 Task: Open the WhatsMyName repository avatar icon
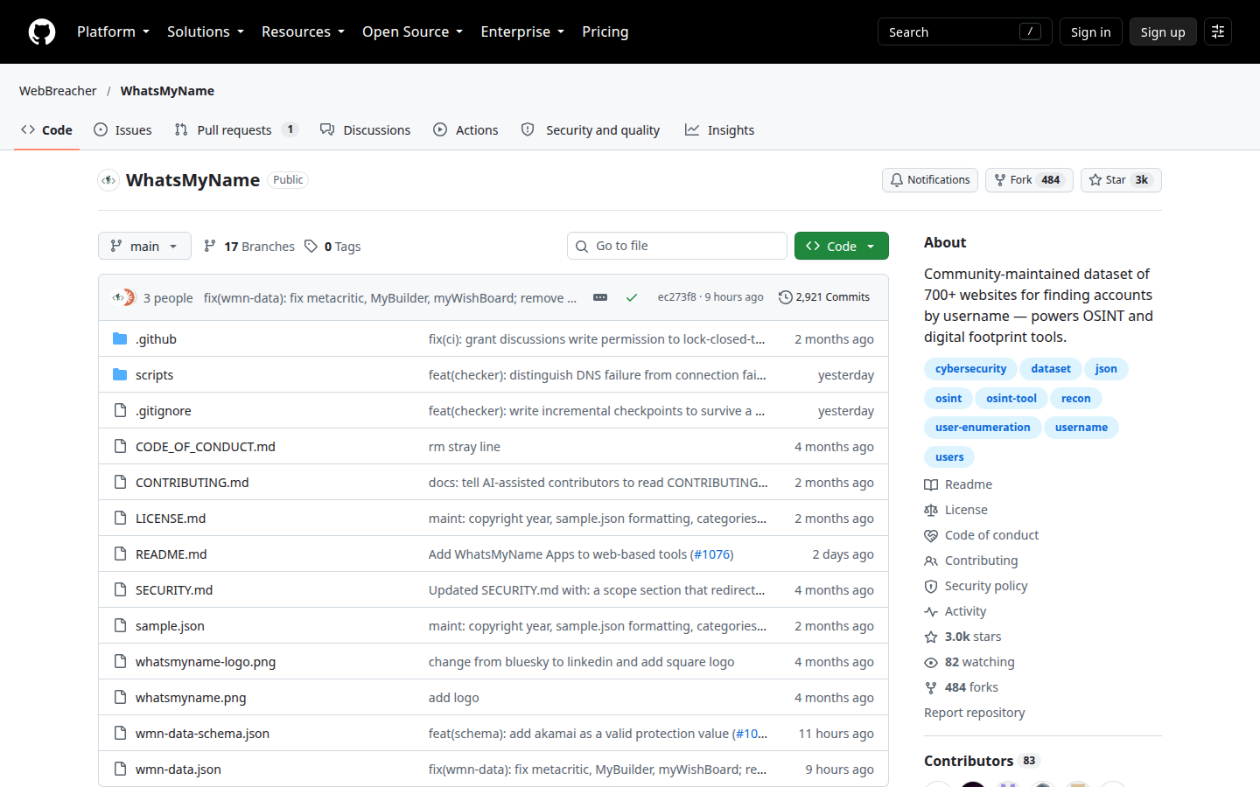[108, 180]
